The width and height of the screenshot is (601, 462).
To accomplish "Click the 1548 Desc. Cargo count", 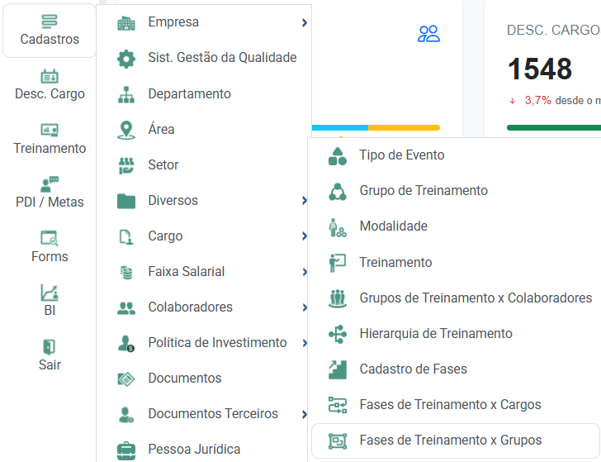I will pyautogui.click(x=540, y=69).
